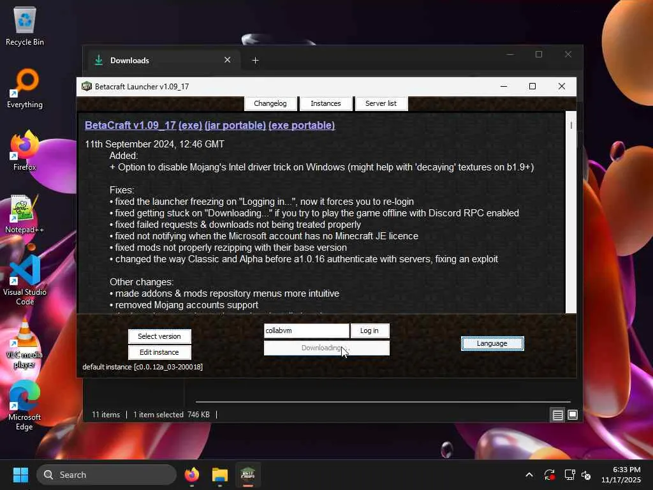Select the Everything desktop shortcut
Screen dimensions: 653x490
pos(25,89)
